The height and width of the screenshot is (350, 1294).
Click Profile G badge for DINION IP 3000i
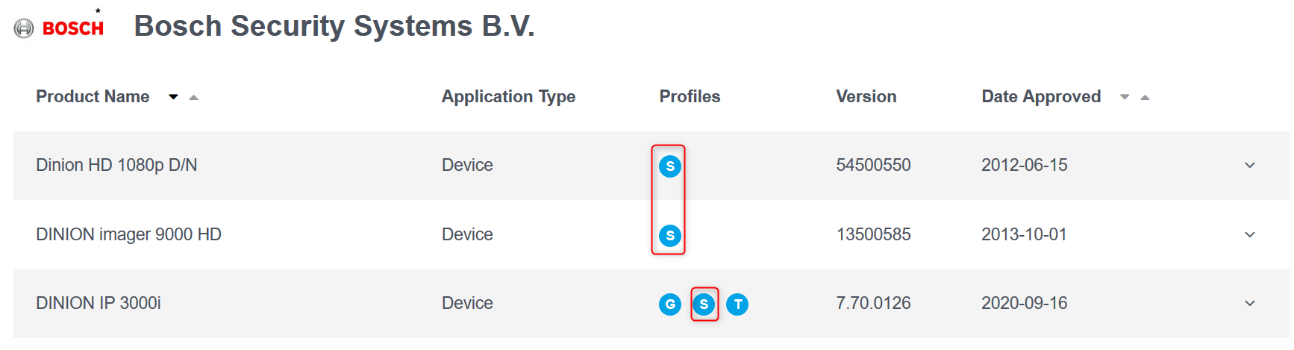(x=670, y=304)
